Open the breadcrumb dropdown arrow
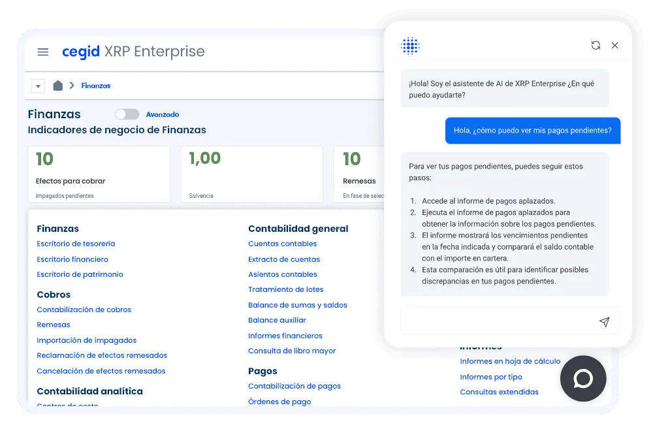 (x=38, y=86)
